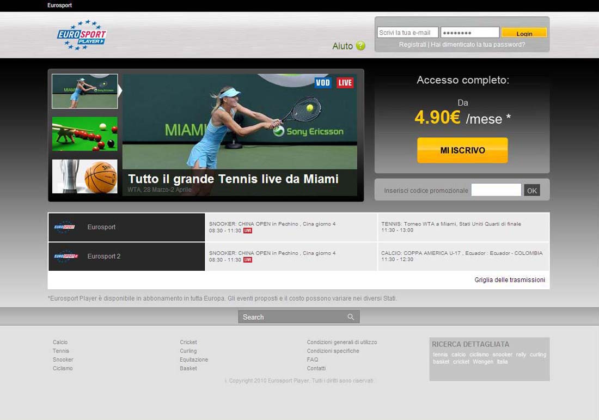This screenshot has width=599, height=420.
Task: Select the Eurosport 2 channel row
Action: tap(126, 257)
